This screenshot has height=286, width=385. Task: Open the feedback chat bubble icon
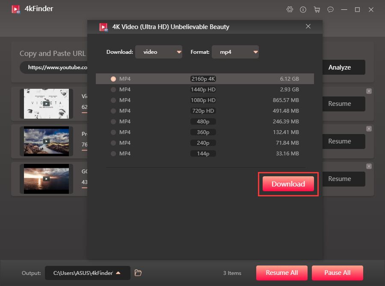(330, 9)
